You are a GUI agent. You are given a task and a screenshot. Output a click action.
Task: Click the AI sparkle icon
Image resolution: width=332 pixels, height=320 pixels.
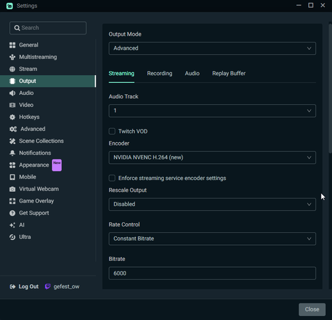point(13,225)
